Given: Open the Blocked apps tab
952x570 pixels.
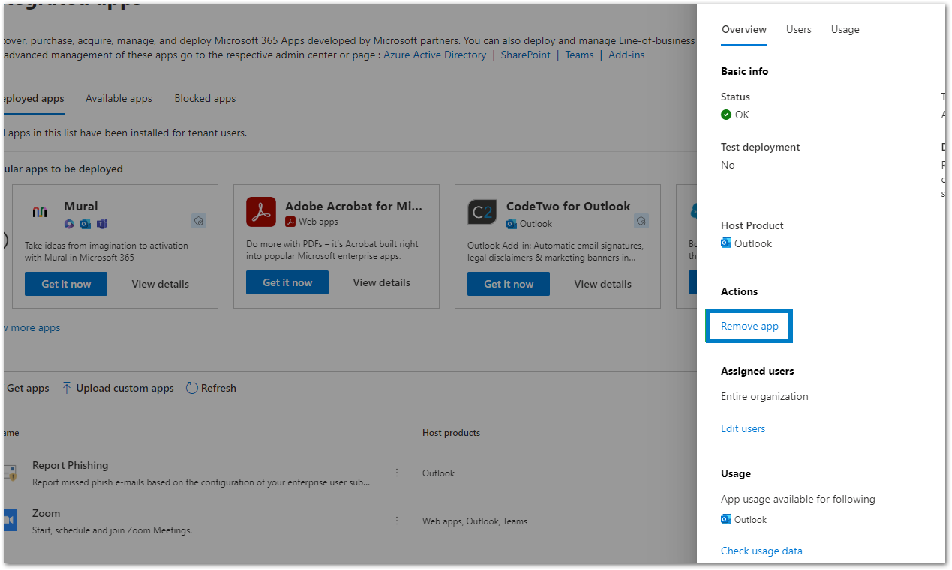Looking at the screenshot, I should pos(205,98).
